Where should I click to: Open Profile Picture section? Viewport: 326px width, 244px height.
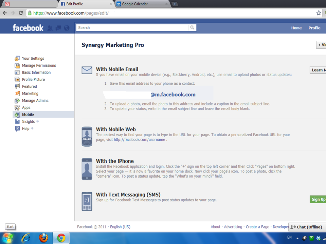click(33, 79)
